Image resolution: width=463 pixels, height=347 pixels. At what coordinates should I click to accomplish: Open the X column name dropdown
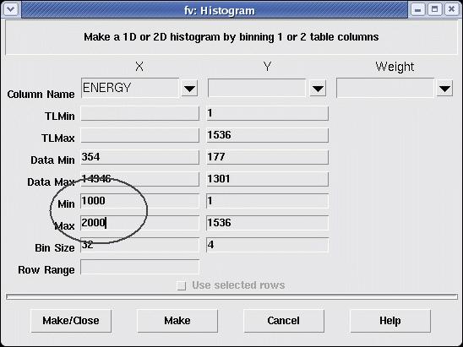189,89
